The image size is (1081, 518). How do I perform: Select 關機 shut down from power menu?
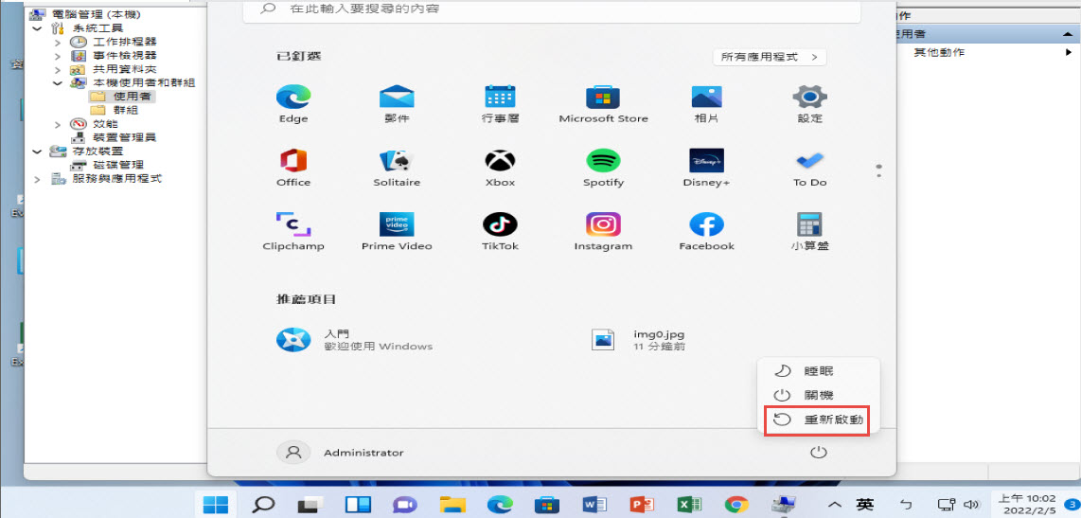[x=818, y=395]
